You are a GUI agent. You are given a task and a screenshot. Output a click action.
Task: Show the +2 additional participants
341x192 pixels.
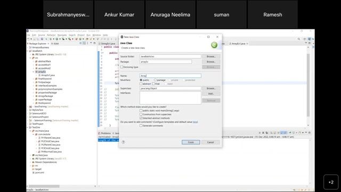331,182
